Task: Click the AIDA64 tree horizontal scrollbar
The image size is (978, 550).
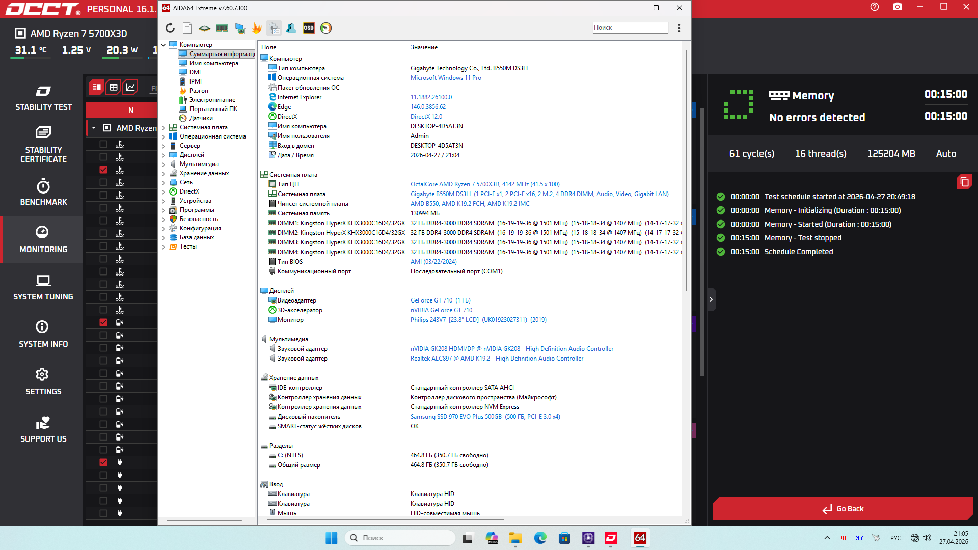Action: point(204,521)
